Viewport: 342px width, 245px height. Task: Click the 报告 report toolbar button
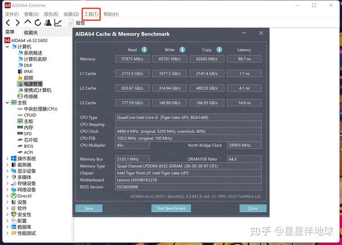[x=76, y=23]
